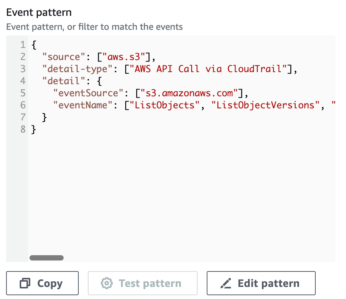Click the Copy button
The image size is (346, 299).
42,283
